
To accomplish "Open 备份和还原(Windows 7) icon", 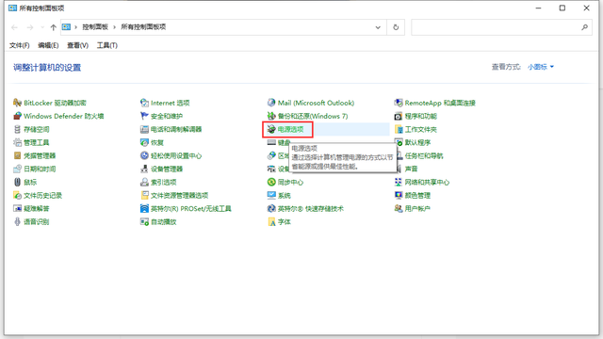I will tap(271, 116).
